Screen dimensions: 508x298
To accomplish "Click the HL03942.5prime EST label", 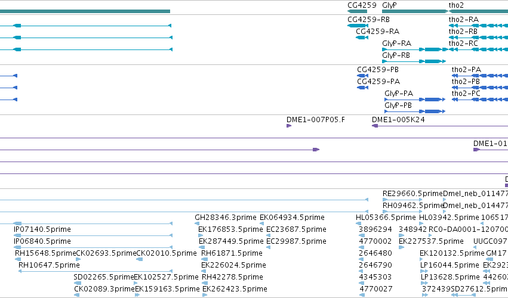I will point(449,218).
